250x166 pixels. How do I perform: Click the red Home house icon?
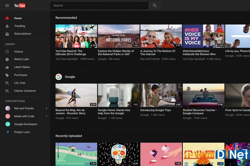pos(7,18)
